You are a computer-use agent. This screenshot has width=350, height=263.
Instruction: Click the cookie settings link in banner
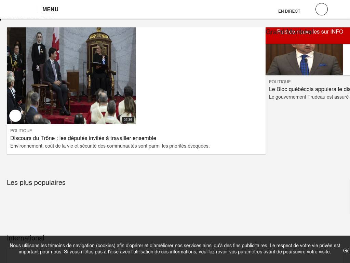click(346, 251)
